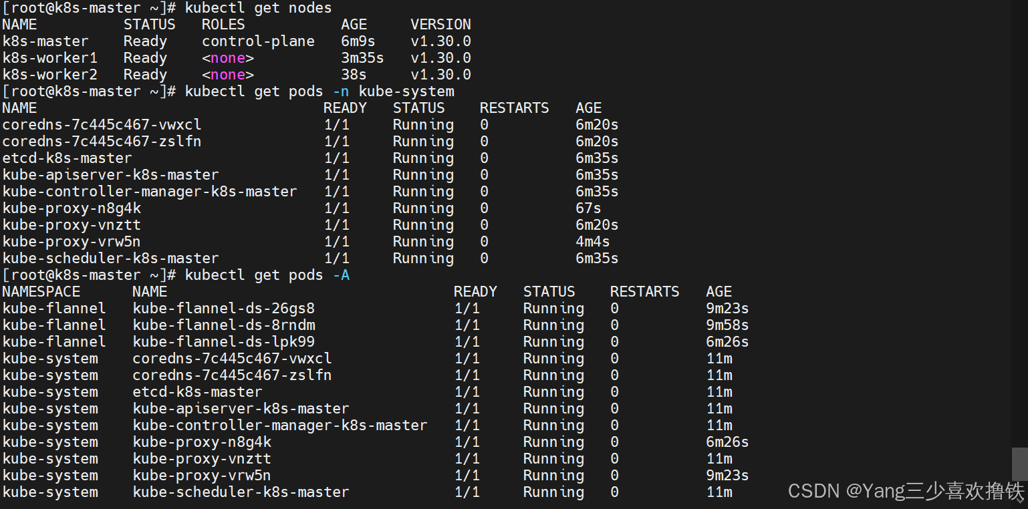Click the '38s' node age

[354, 75]
